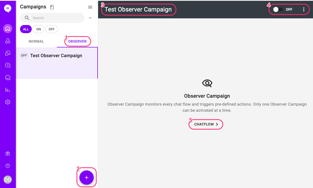Click the campaign Search field
313x188 pixels.
(52, 18)
